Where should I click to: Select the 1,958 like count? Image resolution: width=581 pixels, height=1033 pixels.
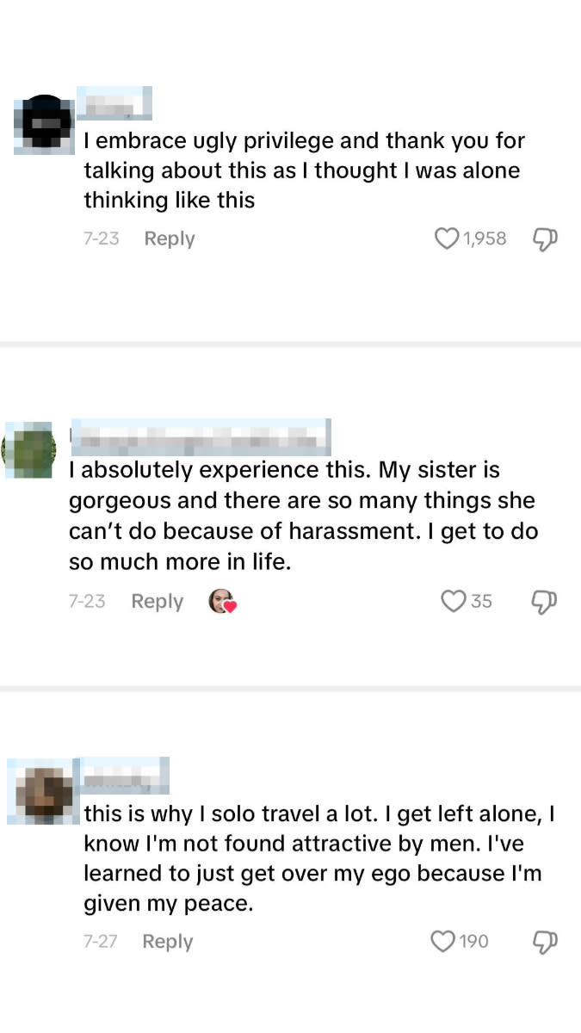click(485, 238)
